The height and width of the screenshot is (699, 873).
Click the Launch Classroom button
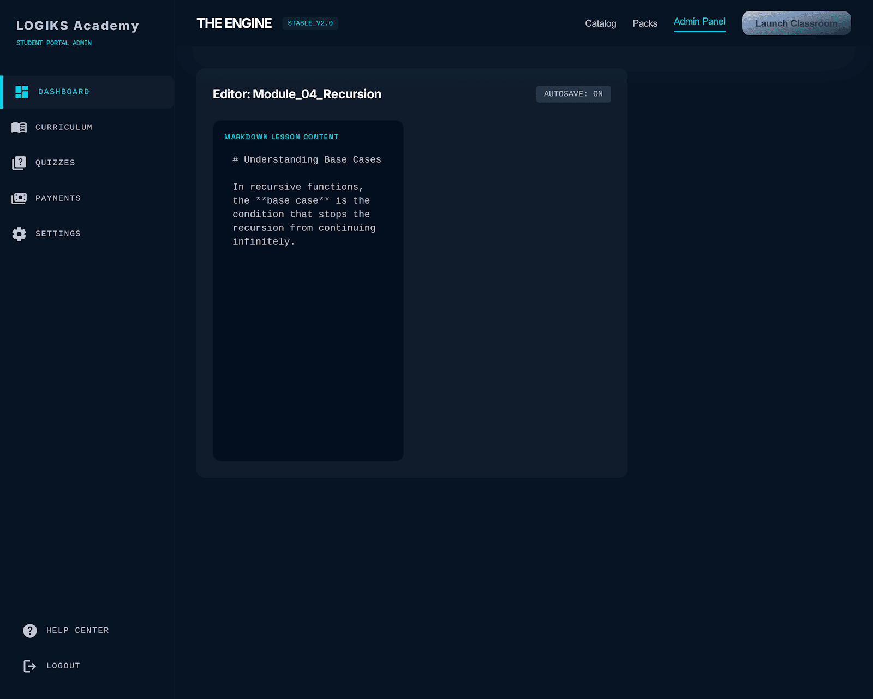pos(797,23)
